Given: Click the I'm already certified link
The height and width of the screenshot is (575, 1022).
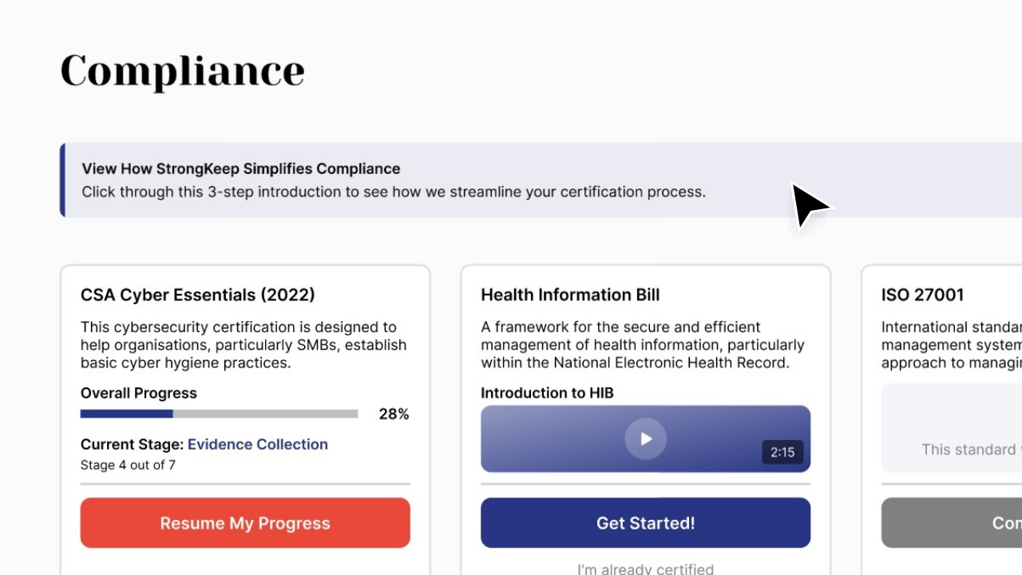Looking at the screenshot, I should pos(645,568).
